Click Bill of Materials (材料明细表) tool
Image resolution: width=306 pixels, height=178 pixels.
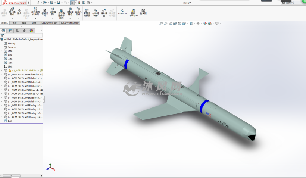coord(96,13)
